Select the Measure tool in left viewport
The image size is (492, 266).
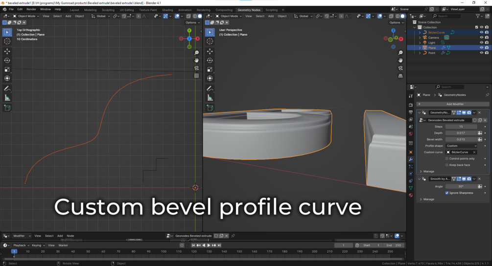(7, 98)
